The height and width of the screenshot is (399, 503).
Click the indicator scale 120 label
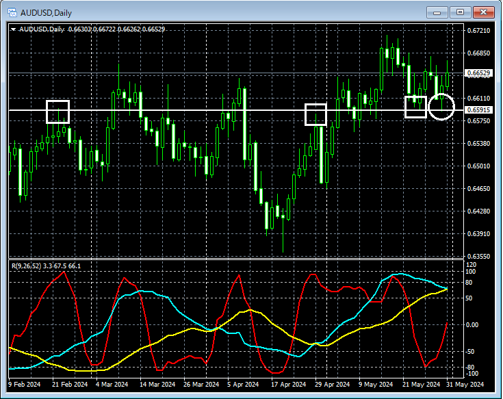point(472,265)
